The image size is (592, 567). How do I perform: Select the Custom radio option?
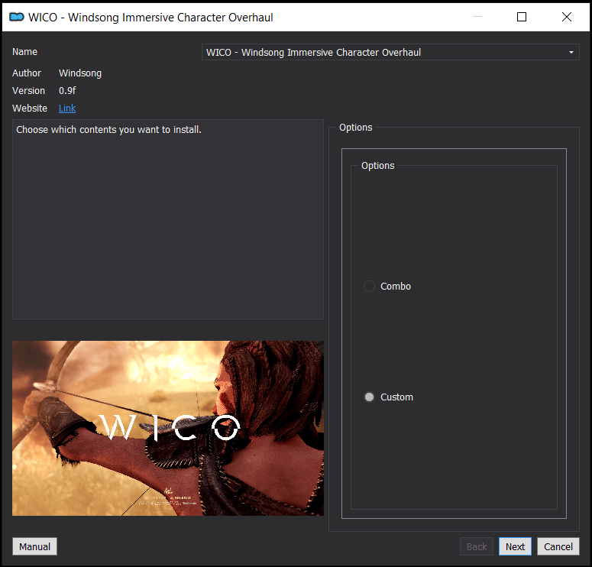388,397
